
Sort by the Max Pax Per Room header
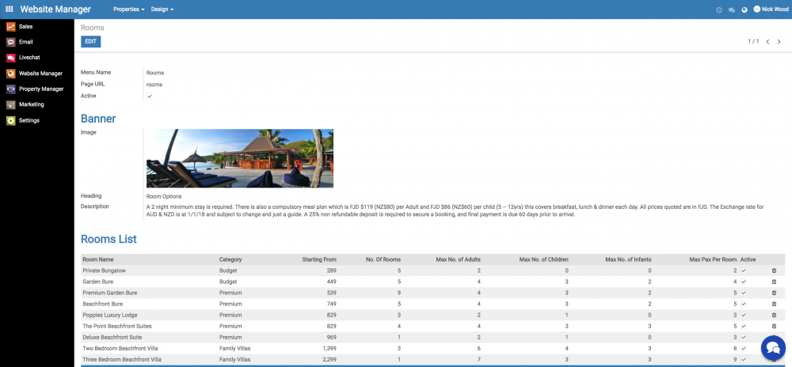[714, 259]
